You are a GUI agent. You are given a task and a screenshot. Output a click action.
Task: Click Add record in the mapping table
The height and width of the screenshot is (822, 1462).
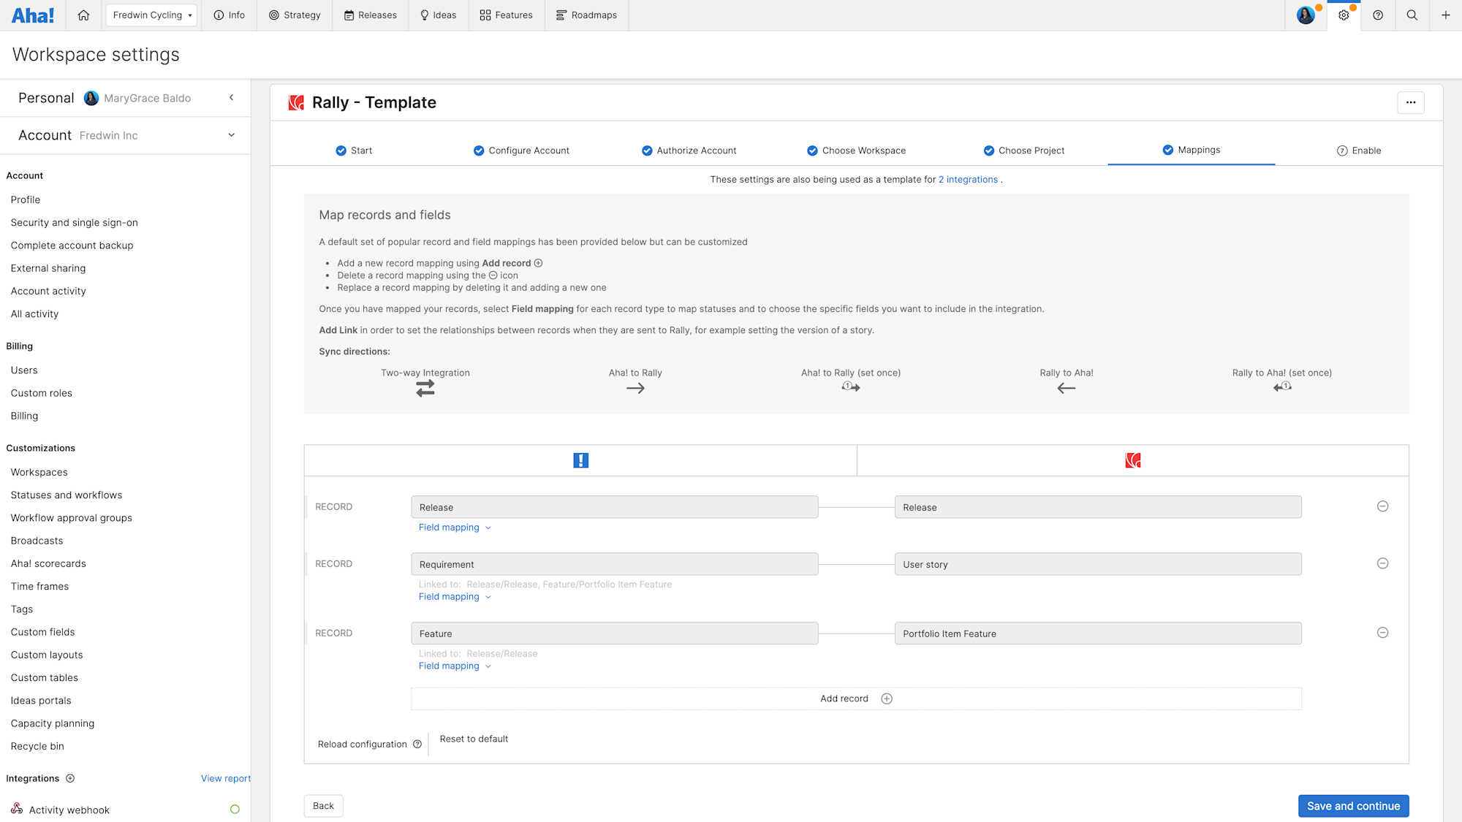coord(855,699)
